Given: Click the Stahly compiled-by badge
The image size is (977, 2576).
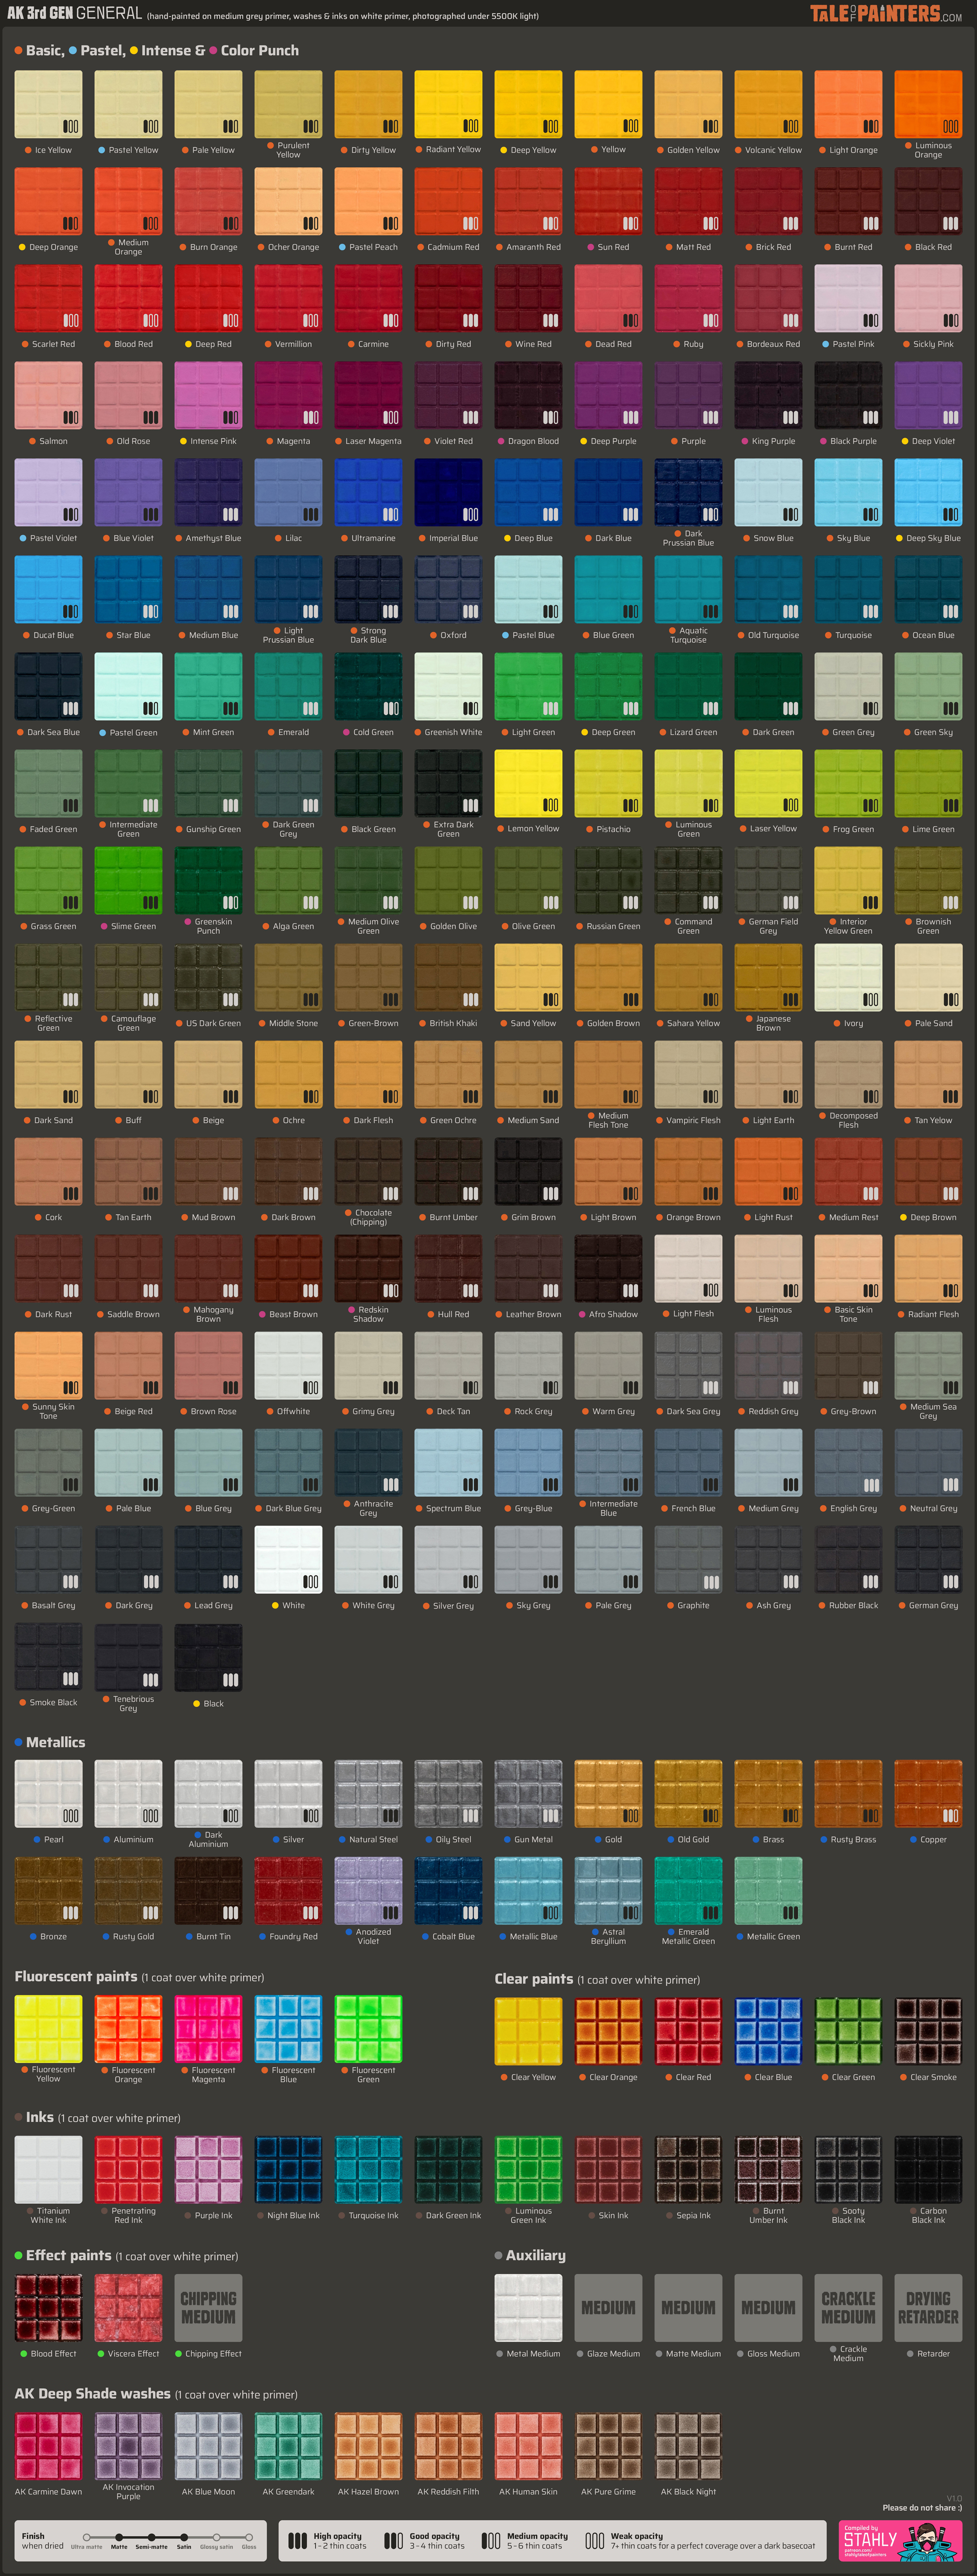Looking at the screenshot, I should tap(900, 2540).
